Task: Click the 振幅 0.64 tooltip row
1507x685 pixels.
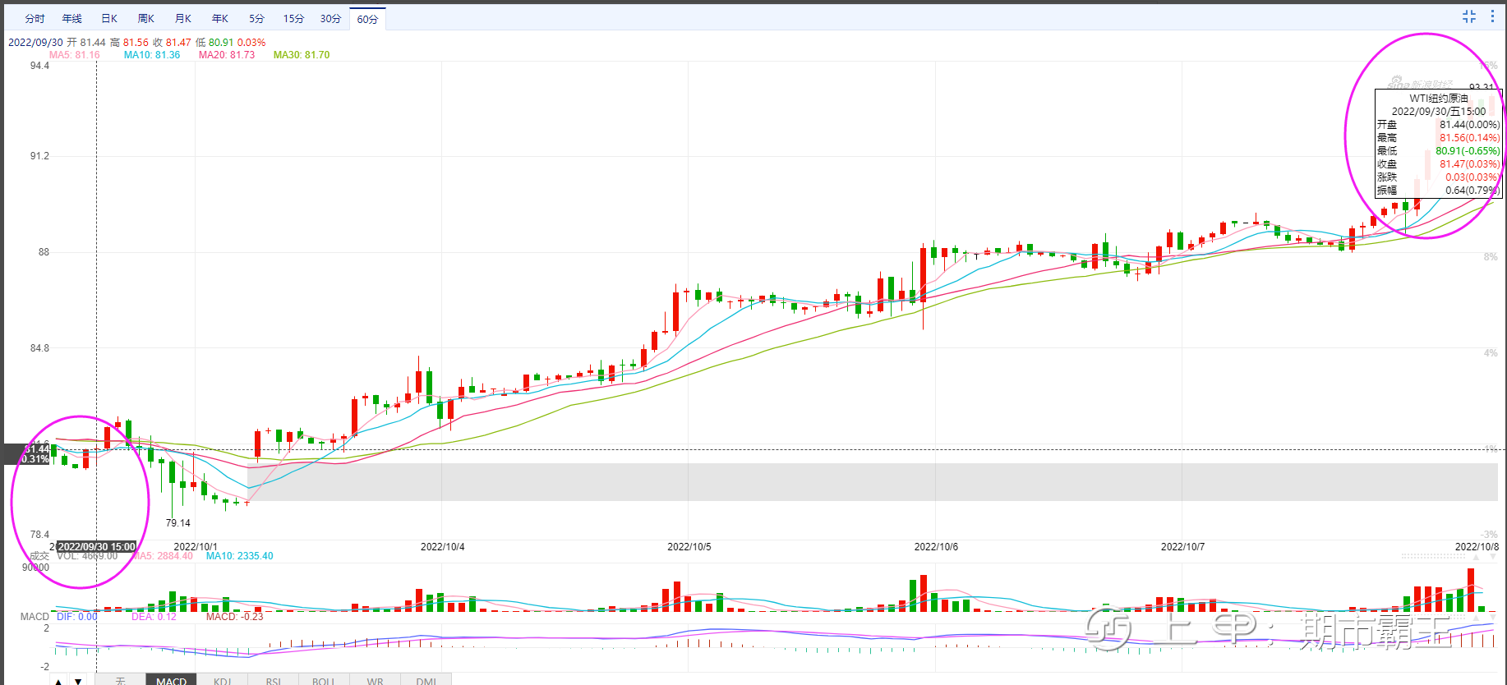Action: pyautogui.click(x=1439, y=191)
